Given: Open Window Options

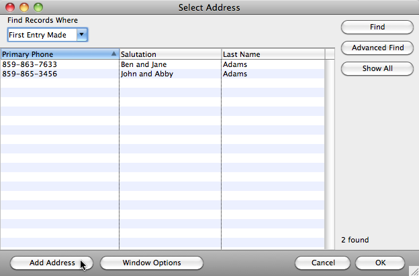Looking at the screenshot, I should [151, 263].
